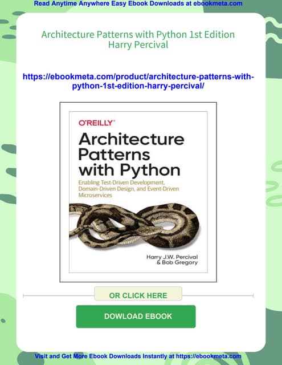Viewport: 282px width, 365px height.
Task: Select the Architecture Patterns with Python 1st Edition heading
Action: [138, 34]
